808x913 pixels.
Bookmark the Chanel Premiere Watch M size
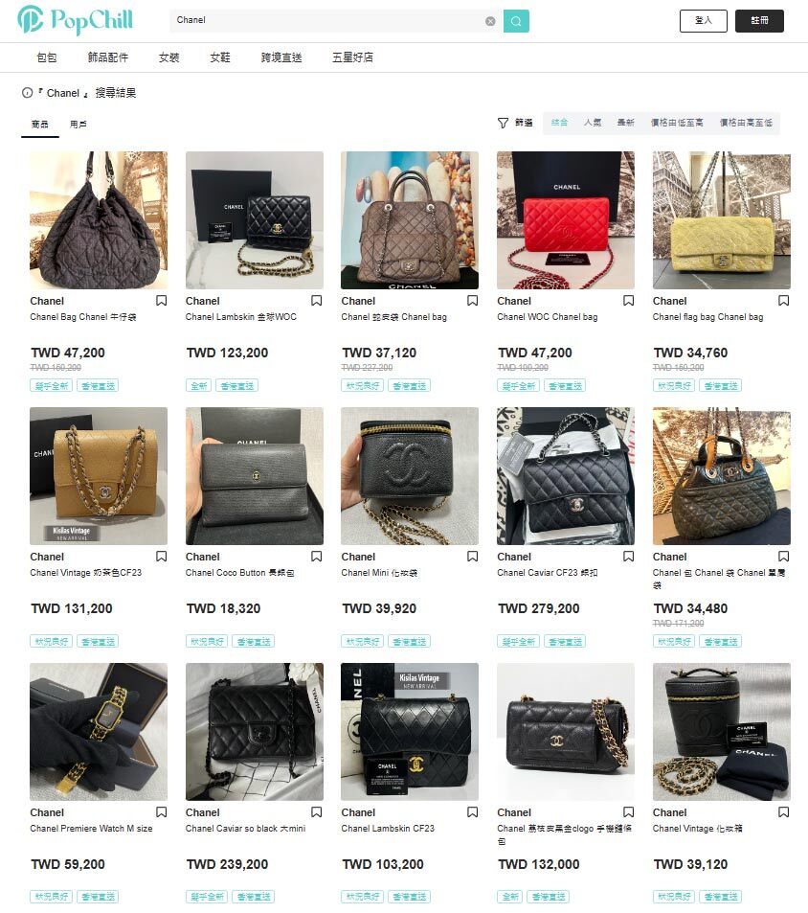tap(161, 811)
